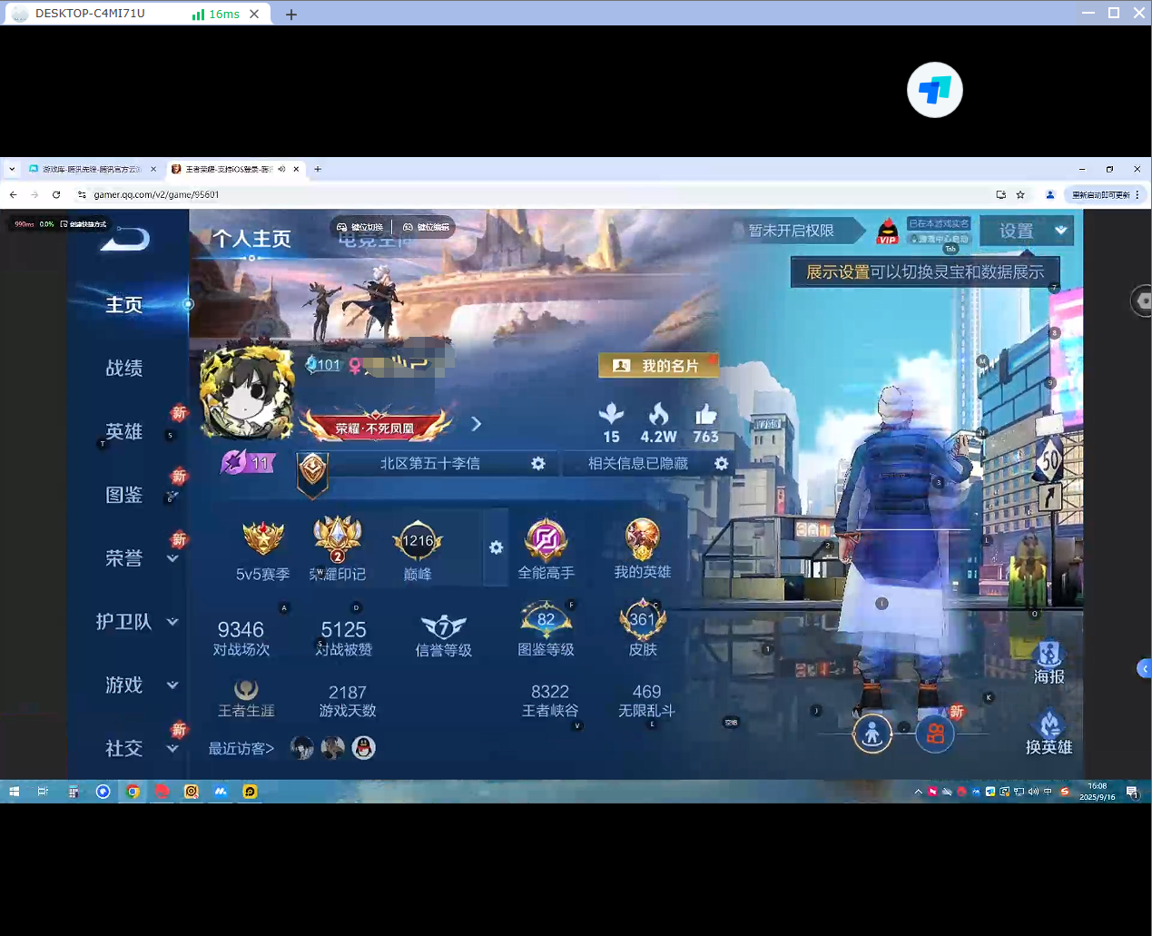Open new tab in remote desktop window
This screenshot has height=936, width=1152.
coord(291,15)
